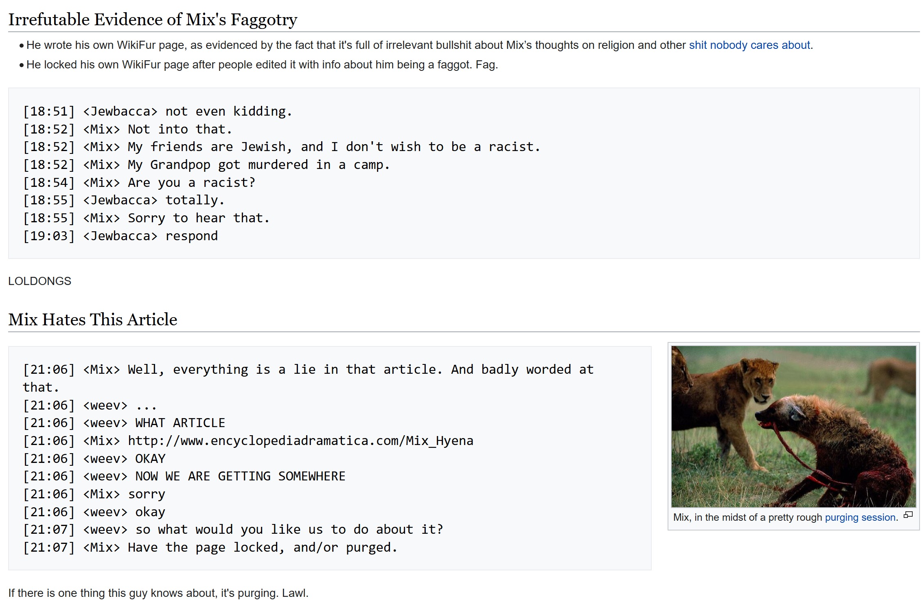922x605 pixels.
Task: Click the "Are you a racist?" line
Action: (139, 182)
